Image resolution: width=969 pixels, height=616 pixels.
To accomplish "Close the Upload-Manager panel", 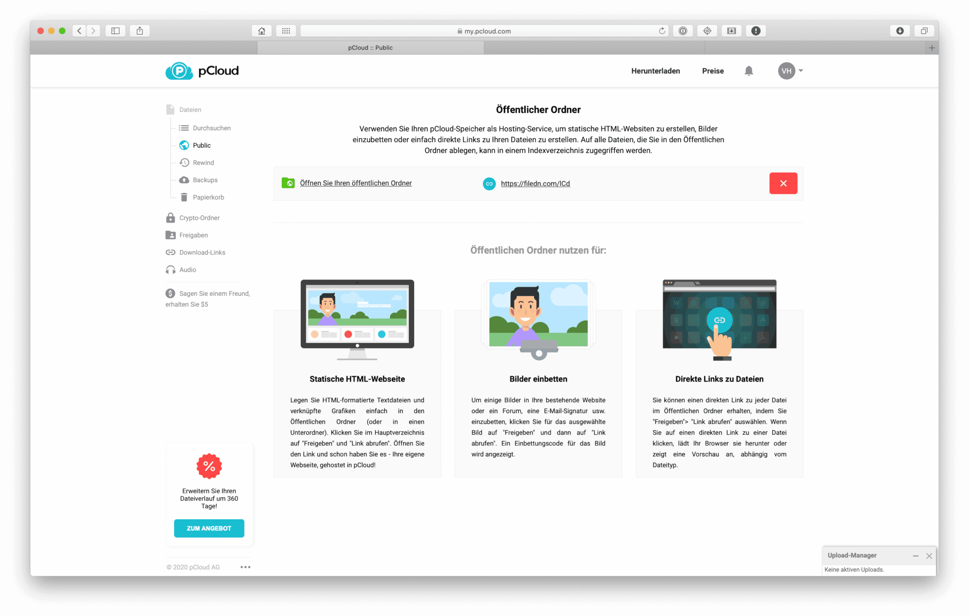I will (x=929, y=555).
